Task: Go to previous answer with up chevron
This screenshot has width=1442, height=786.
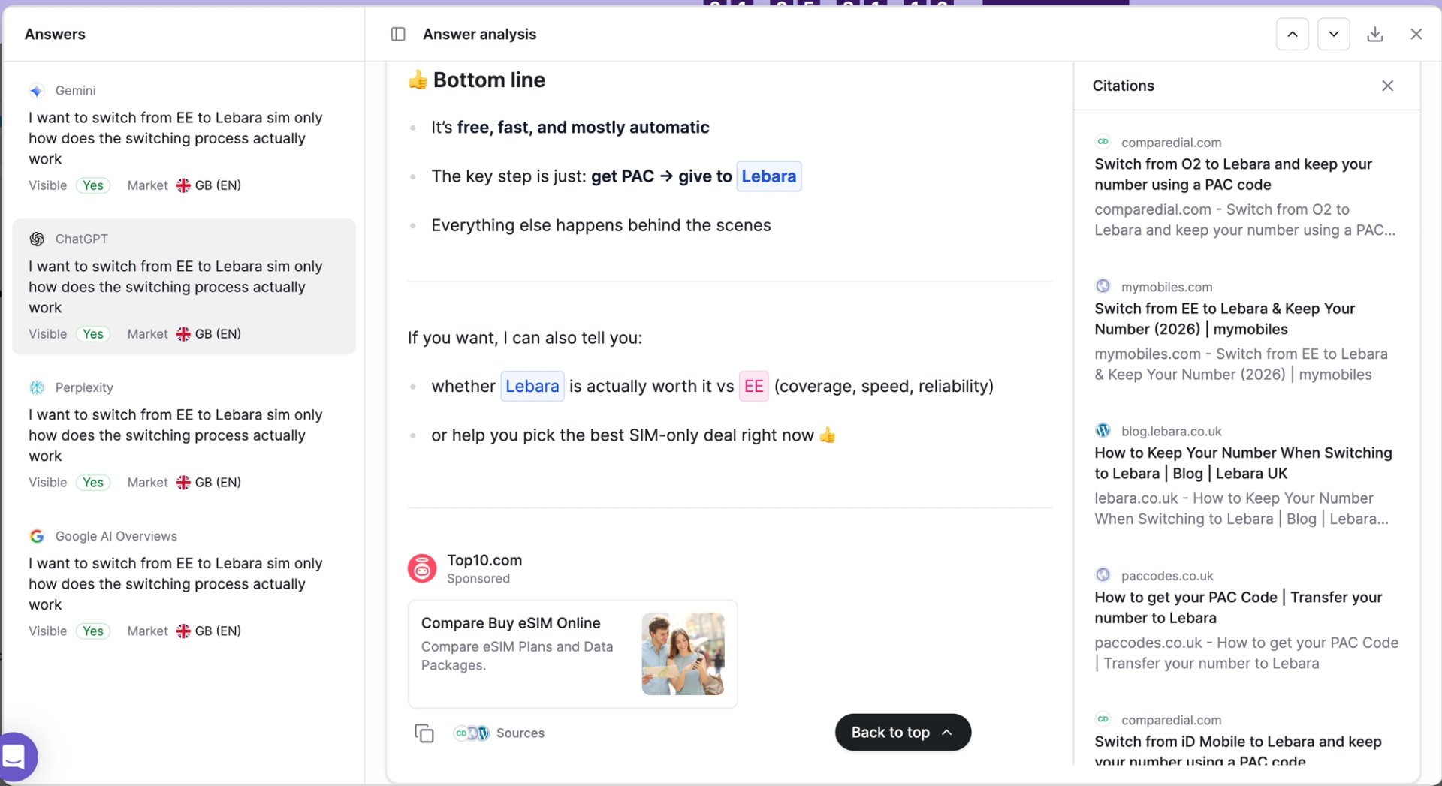Action: (1292, 34)
